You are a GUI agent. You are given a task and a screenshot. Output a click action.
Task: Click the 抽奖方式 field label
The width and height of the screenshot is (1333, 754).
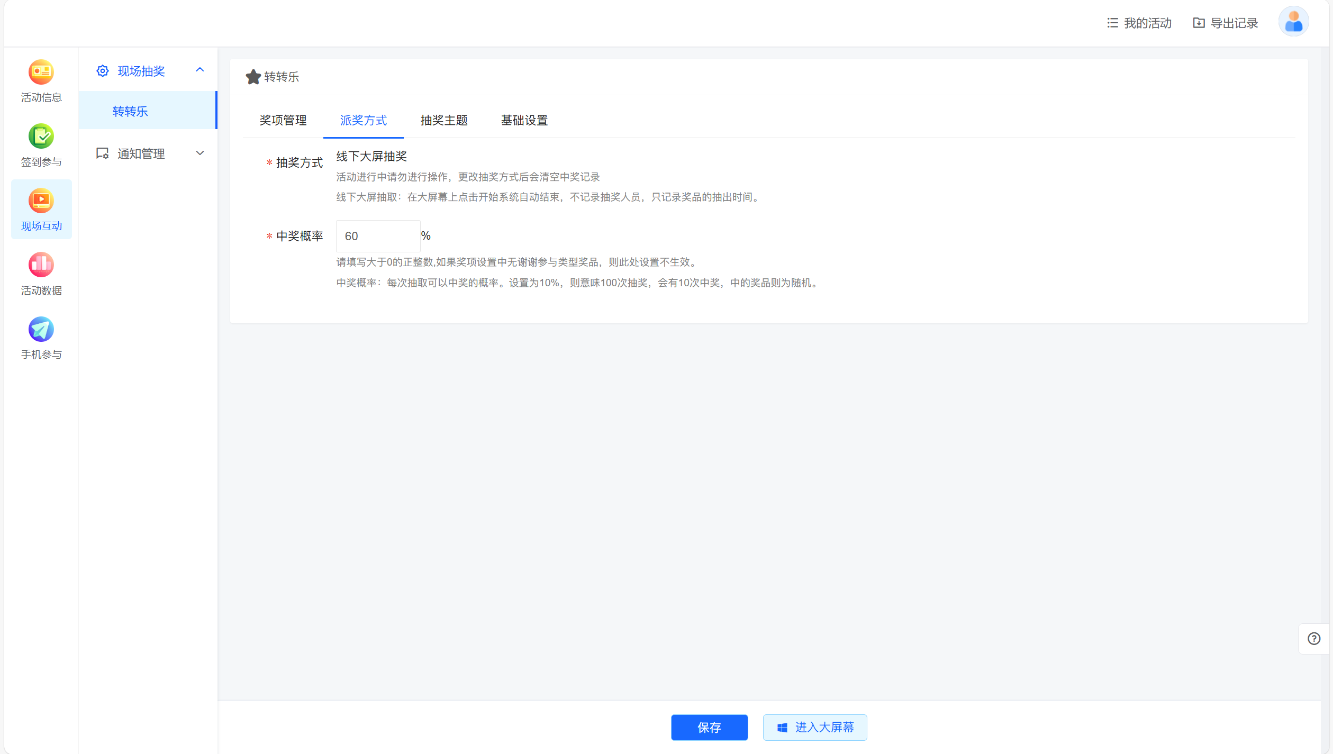click(299, 163)
